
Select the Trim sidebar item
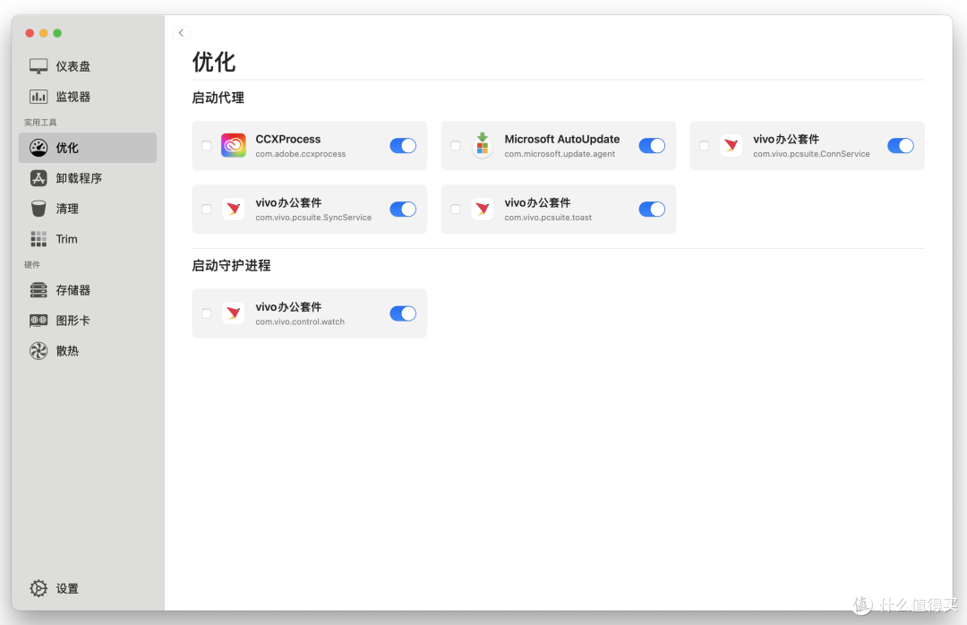(88, 239)
